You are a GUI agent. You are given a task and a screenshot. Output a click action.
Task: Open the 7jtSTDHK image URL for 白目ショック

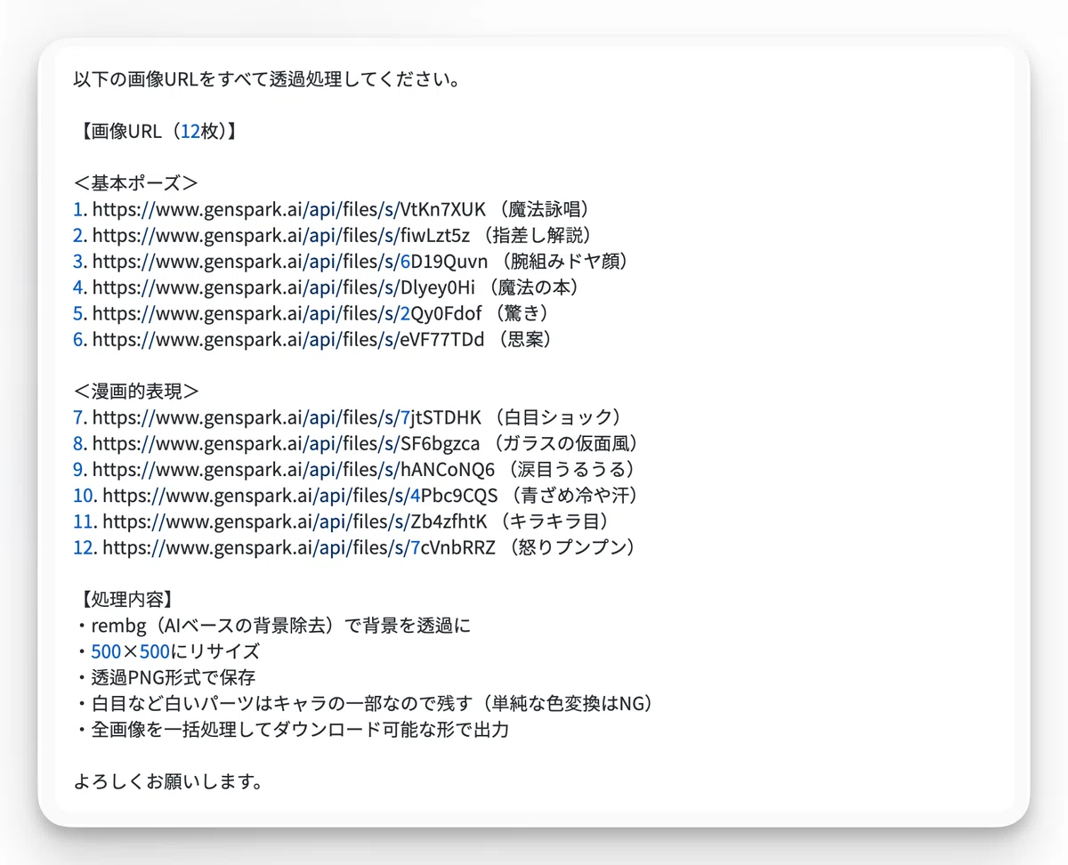point(287,416)
